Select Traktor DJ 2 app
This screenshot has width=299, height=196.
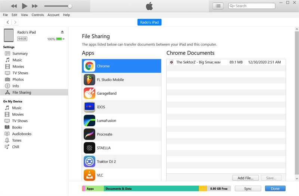106,162
